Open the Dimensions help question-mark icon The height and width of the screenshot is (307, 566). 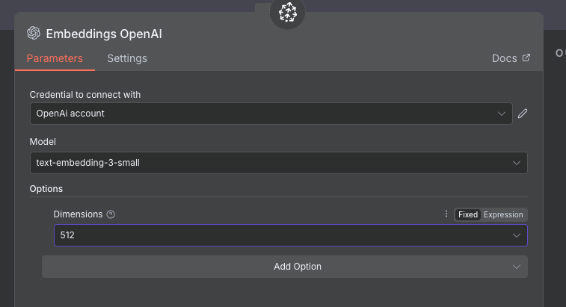[111, 214]
